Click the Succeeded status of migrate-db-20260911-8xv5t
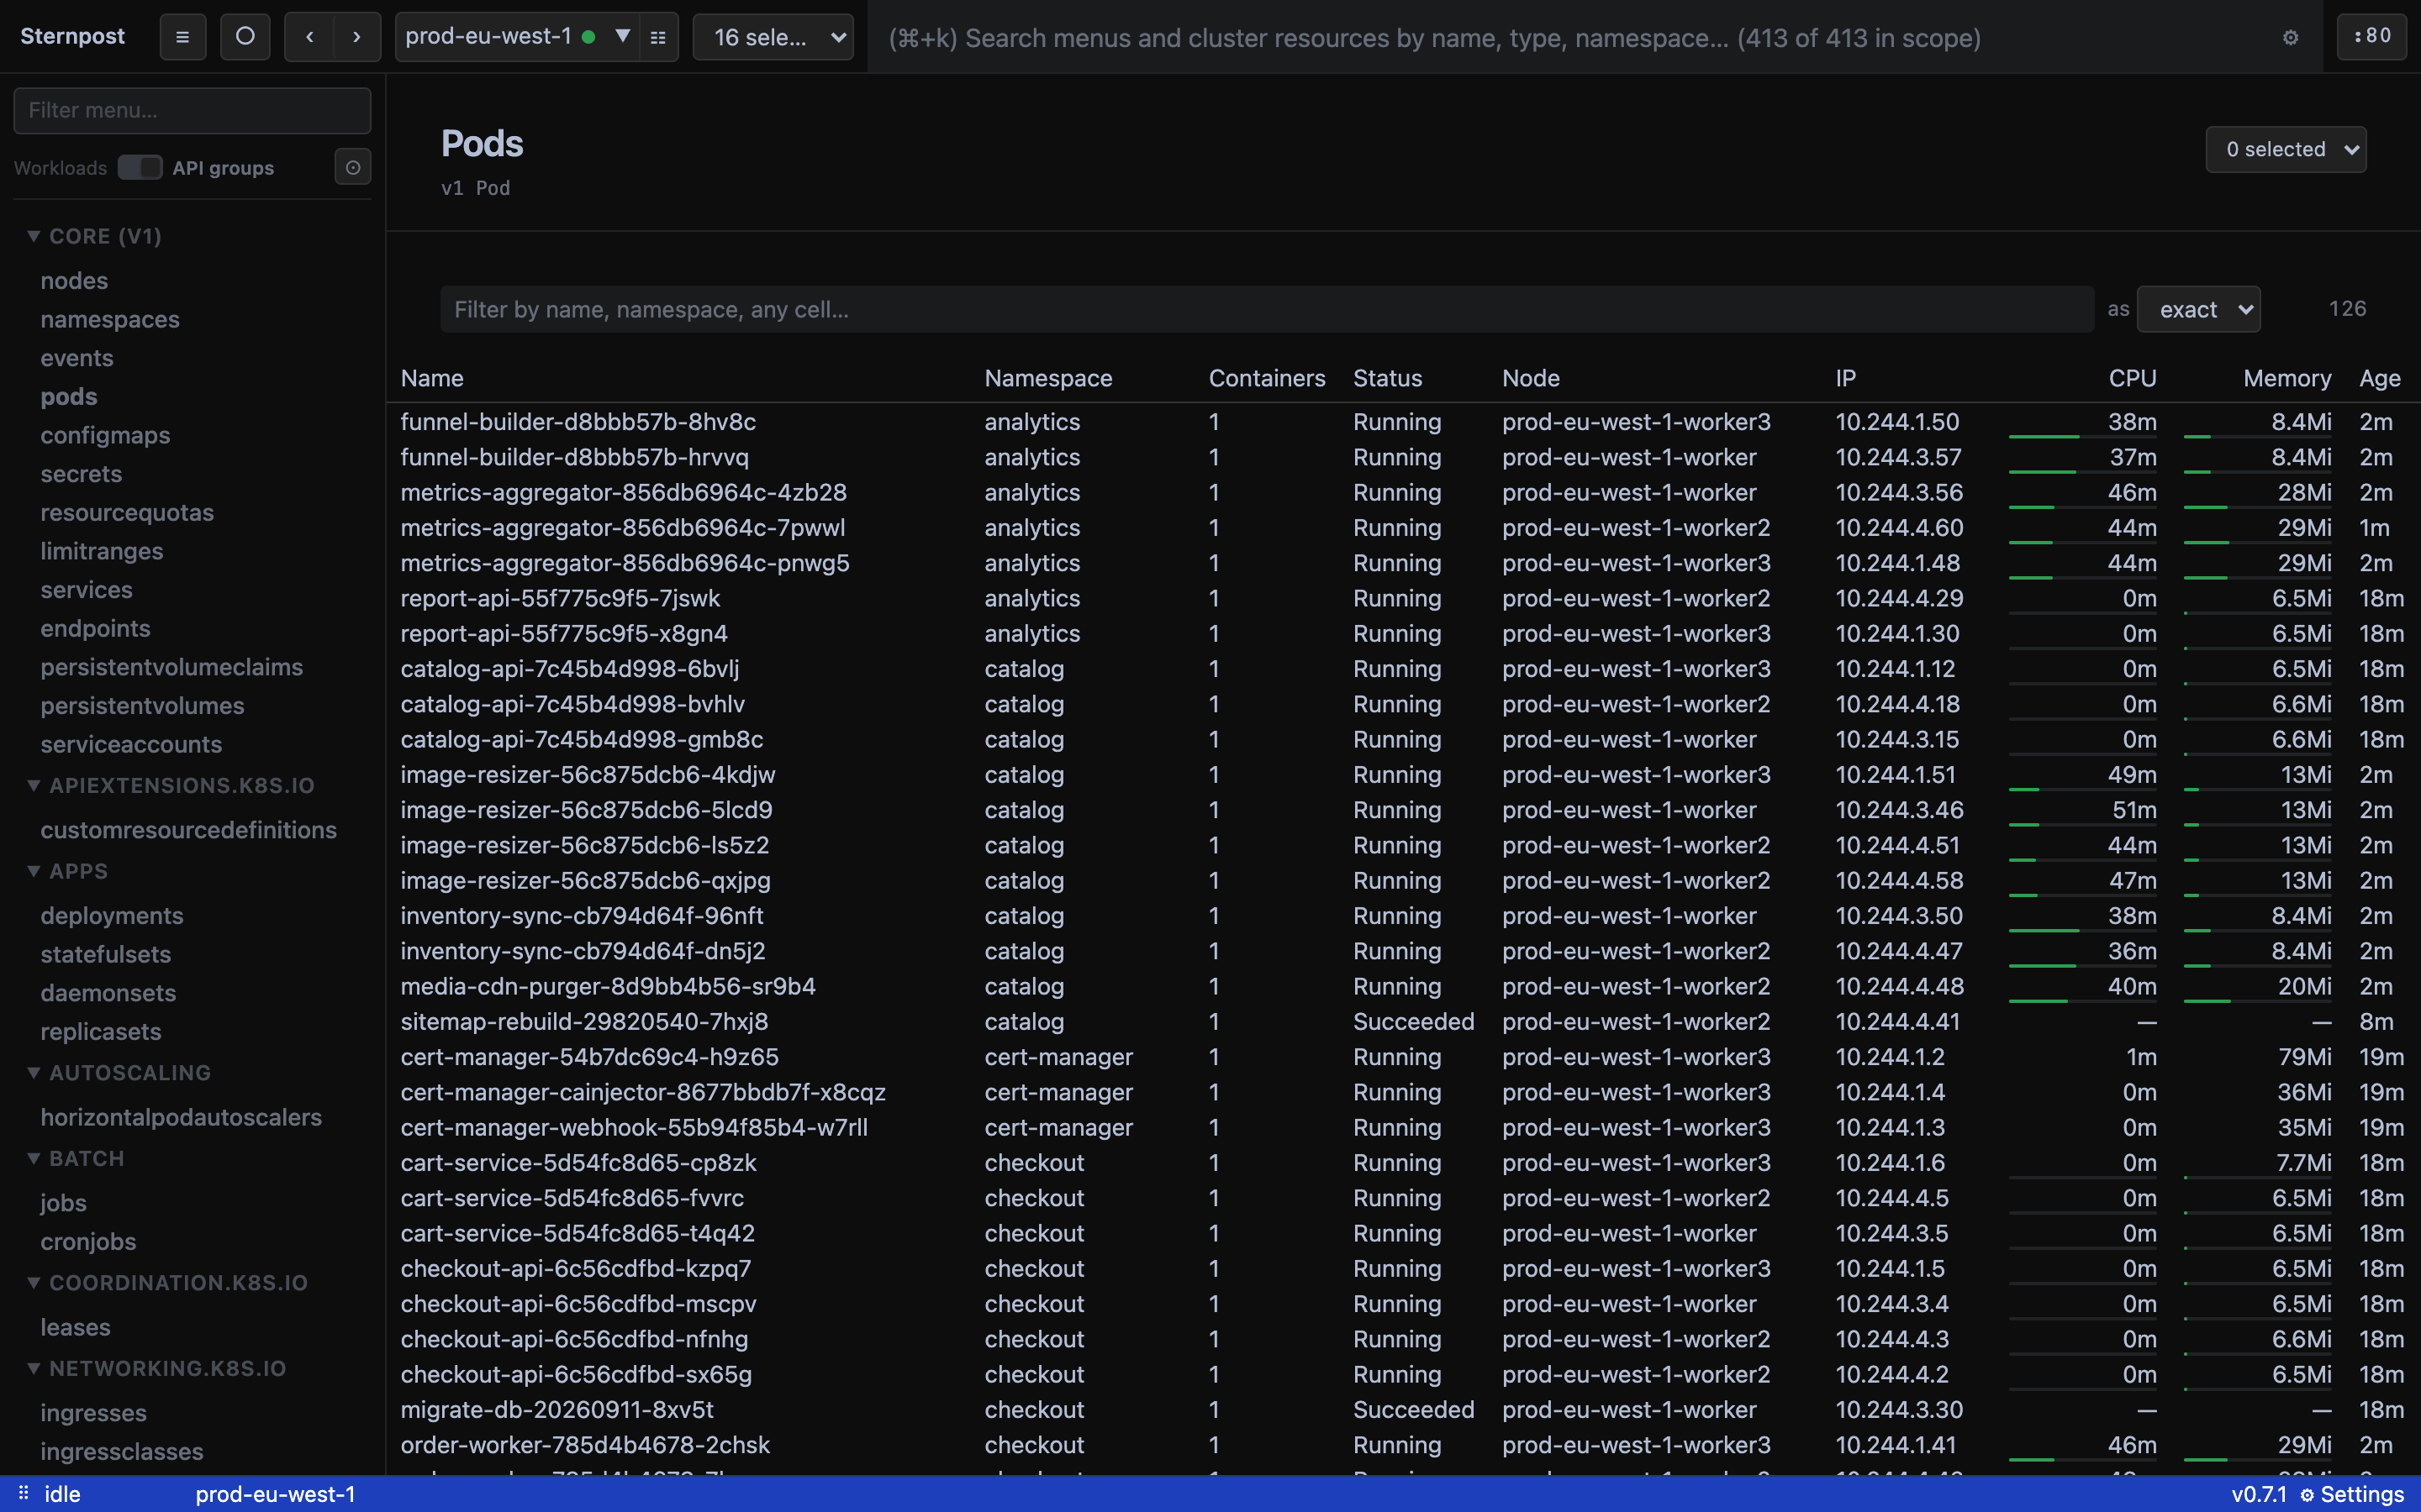 1414,1409
